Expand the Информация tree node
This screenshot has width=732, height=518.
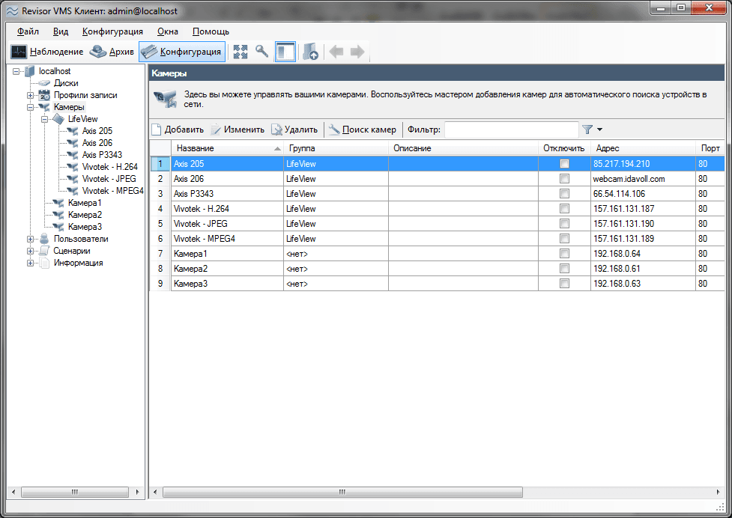click(30, 263)
